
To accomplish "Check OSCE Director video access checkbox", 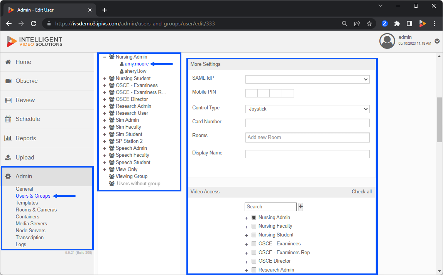I will pyautogui.click(x=254, y=261).
